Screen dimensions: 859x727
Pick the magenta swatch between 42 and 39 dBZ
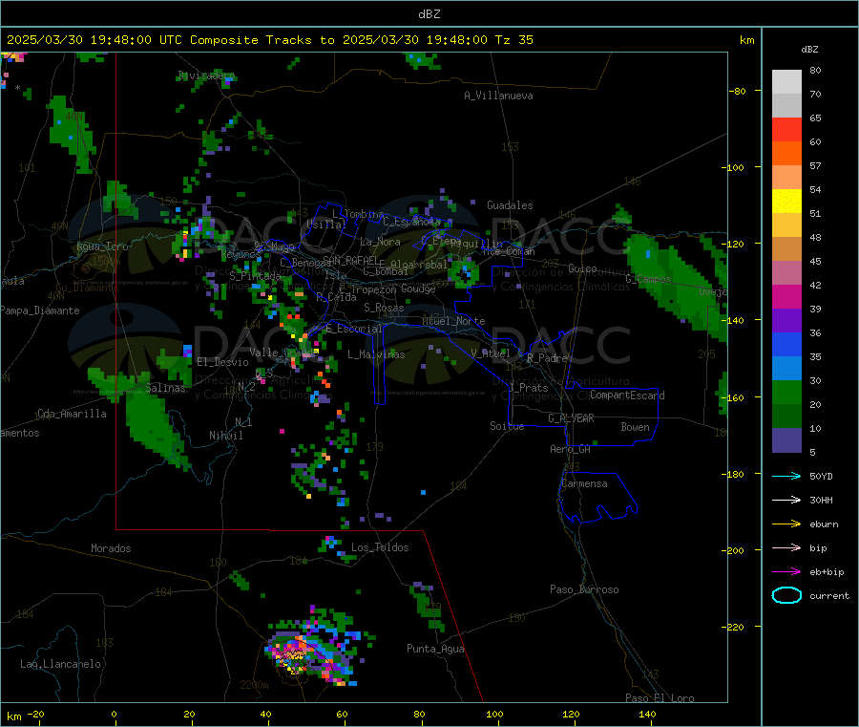click(786, 296)
